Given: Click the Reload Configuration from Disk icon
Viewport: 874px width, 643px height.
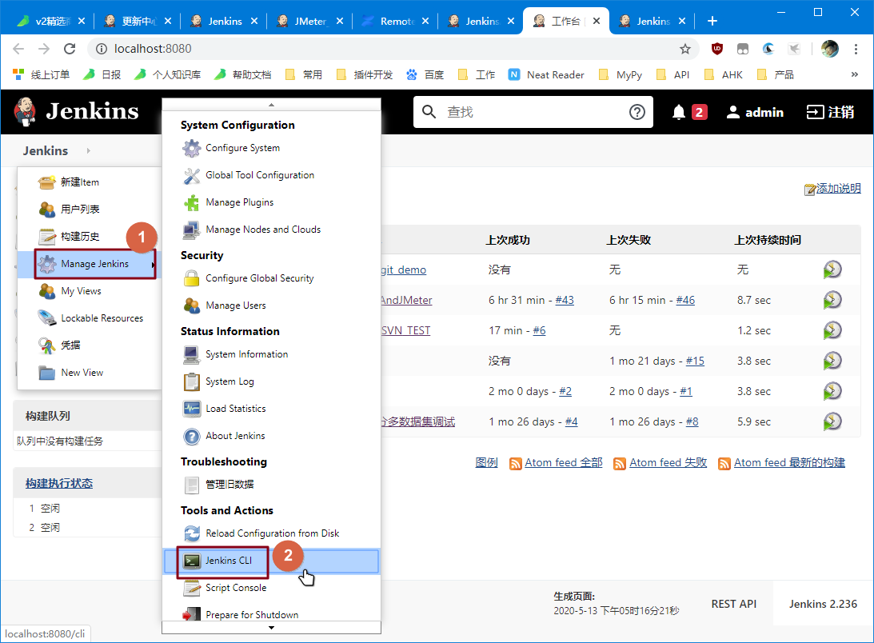Looking at the screenshot, I should point(192,533).
